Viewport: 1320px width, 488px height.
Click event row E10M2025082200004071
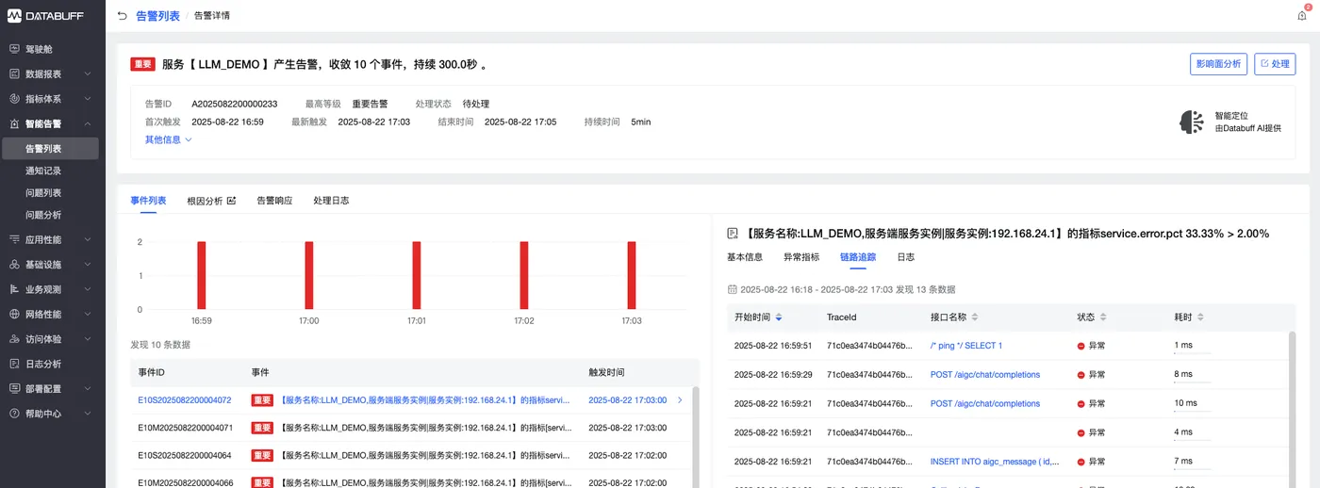coord(411,428)
